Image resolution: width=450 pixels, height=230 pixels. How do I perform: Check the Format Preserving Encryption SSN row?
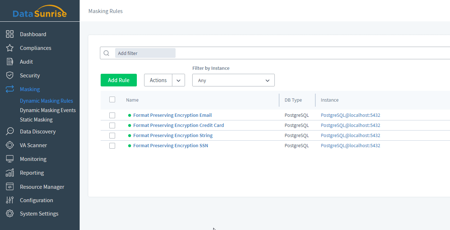pyautogui.click(x=112, y=145)
